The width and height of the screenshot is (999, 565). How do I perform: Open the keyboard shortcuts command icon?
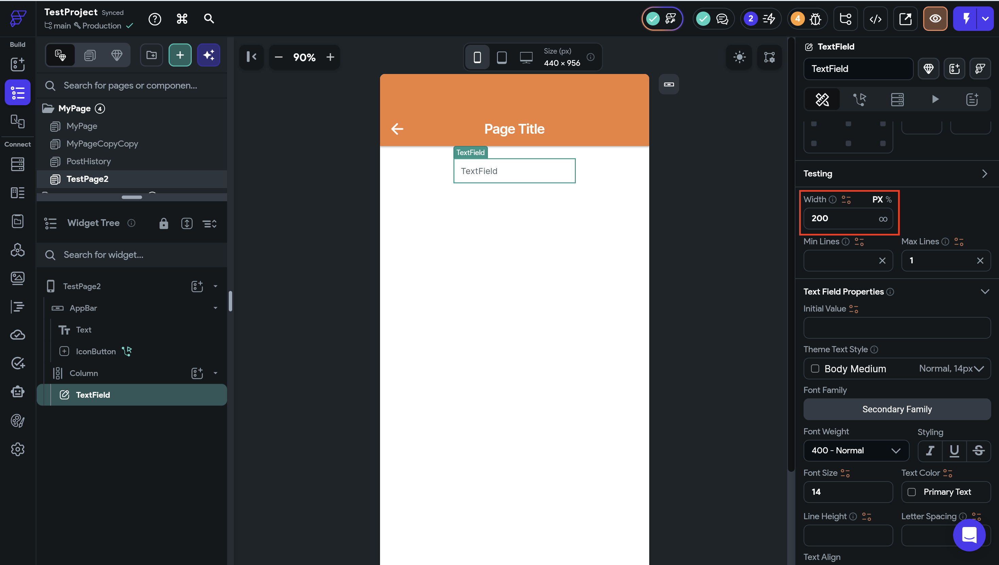click(x=182, y=19)
